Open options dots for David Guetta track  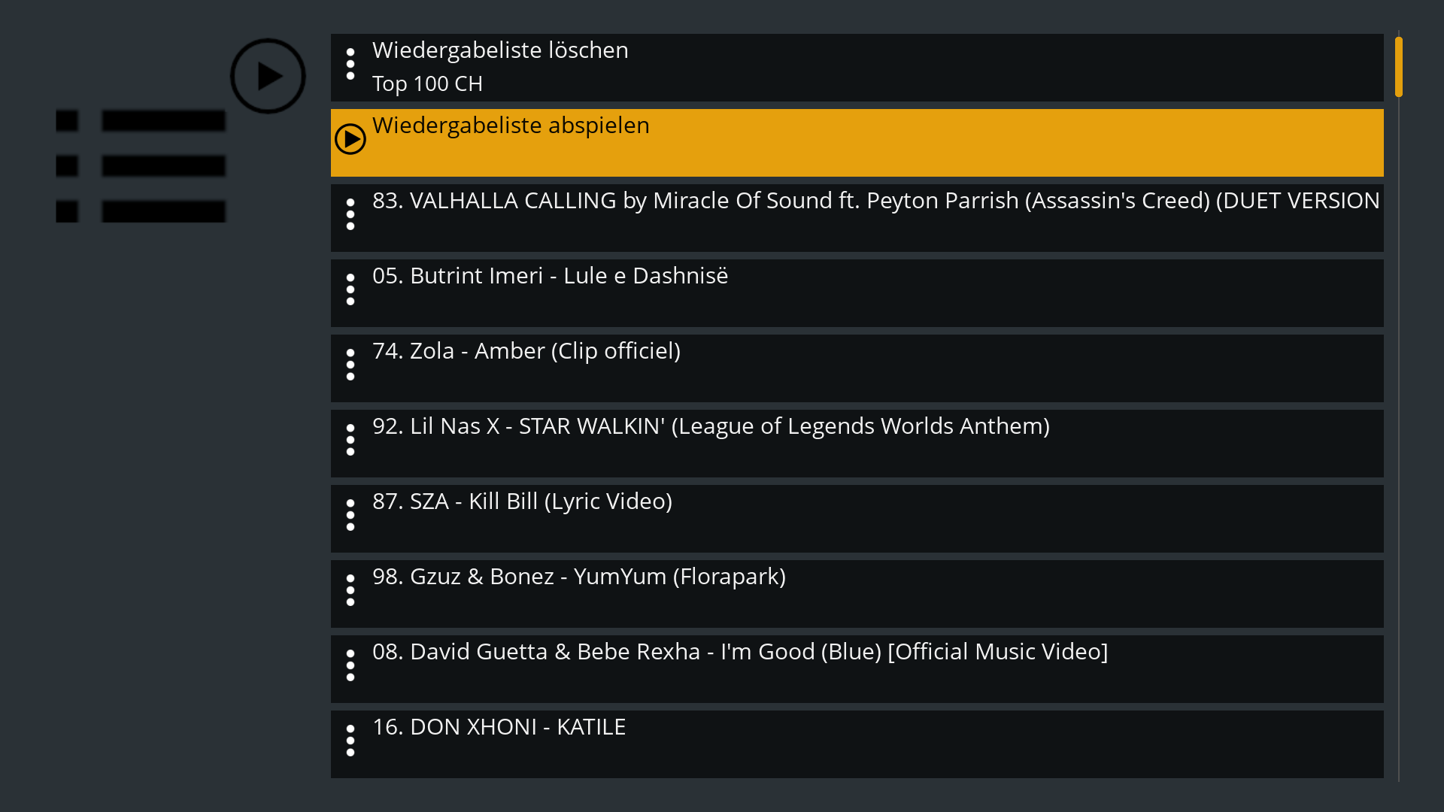click(350, 665)
